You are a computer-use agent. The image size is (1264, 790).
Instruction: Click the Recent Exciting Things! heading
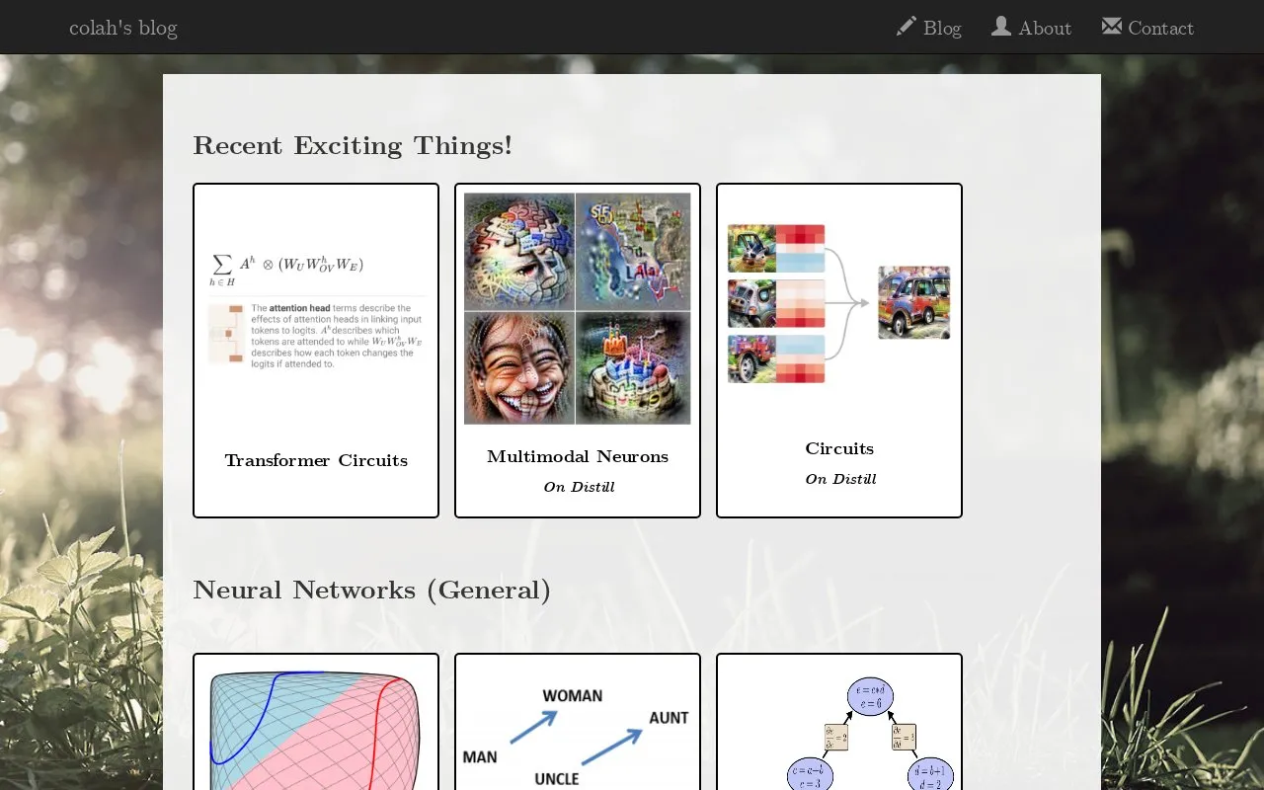[353, 146]
